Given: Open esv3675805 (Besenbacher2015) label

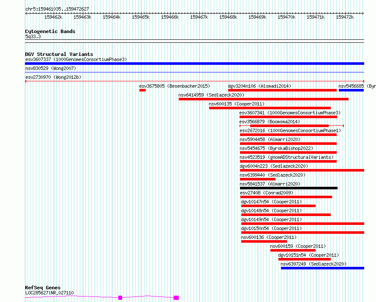Looking at the screenshot, I should [174, 86].
